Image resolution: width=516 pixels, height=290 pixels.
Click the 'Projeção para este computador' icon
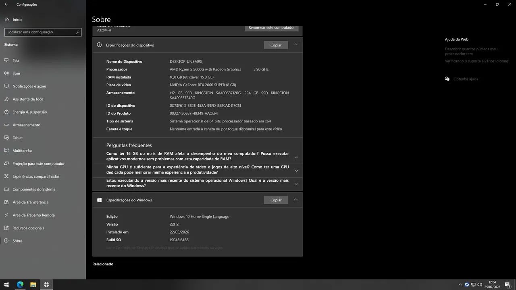6,164
